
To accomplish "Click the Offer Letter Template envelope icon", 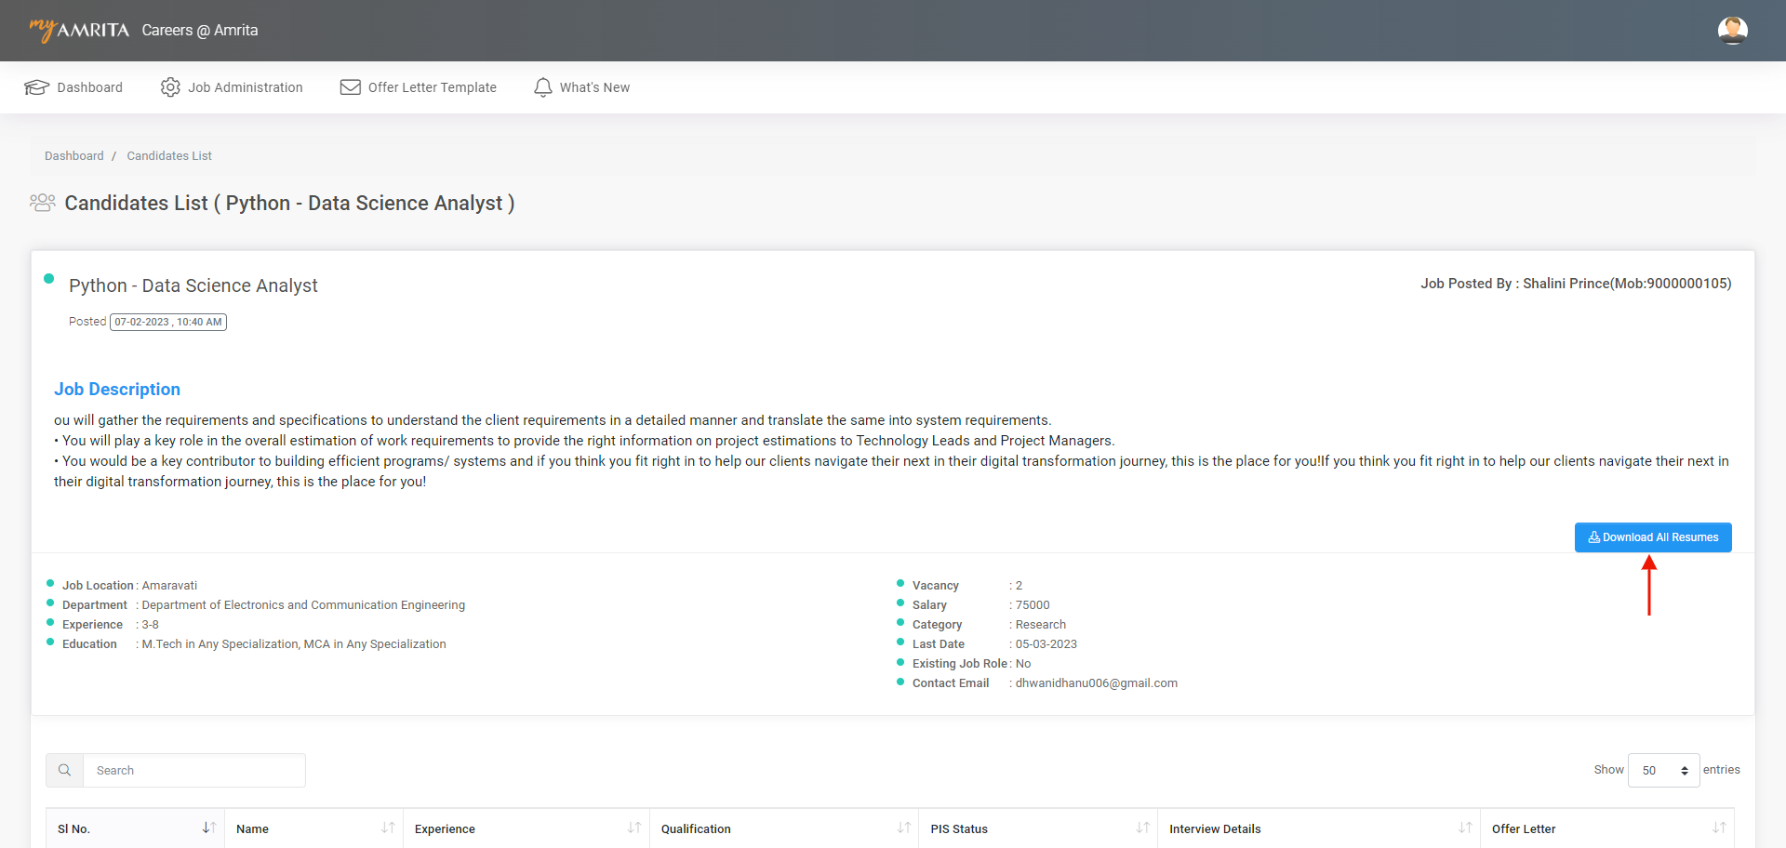I will point(350,87).
